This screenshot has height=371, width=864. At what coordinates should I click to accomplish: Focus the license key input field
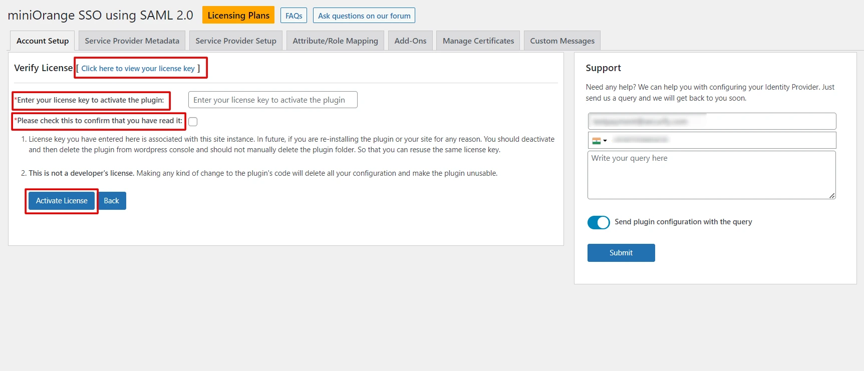(x=273, y=100)
